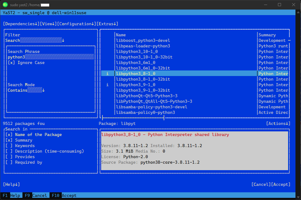Click 'Development' summary of libsamba-policy-python3-devel
This screenshot has height=200, width=301.
point(272,107)
